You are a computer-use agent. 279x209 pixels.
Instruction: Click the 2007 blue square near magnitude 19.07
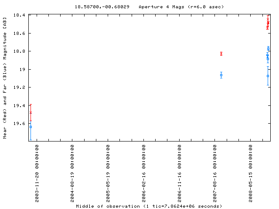point(221,75)
